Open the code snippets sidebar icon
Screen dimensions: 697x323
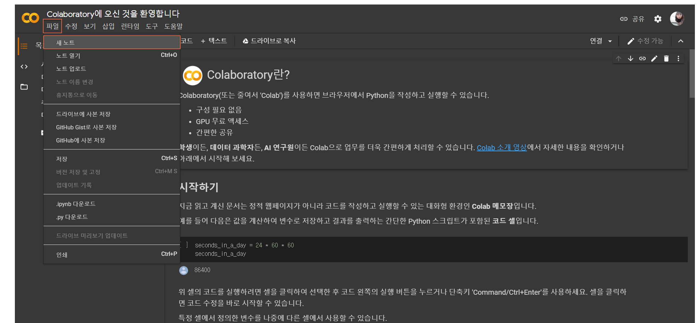pyautogui.click(x=24, y=66)
